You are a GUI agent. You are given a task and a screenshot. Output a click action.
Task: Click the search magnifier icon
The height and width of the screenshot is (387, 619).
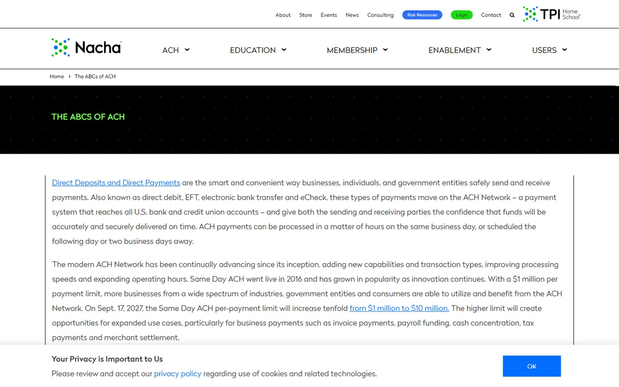pyautogui.click(x=512, y=15)
